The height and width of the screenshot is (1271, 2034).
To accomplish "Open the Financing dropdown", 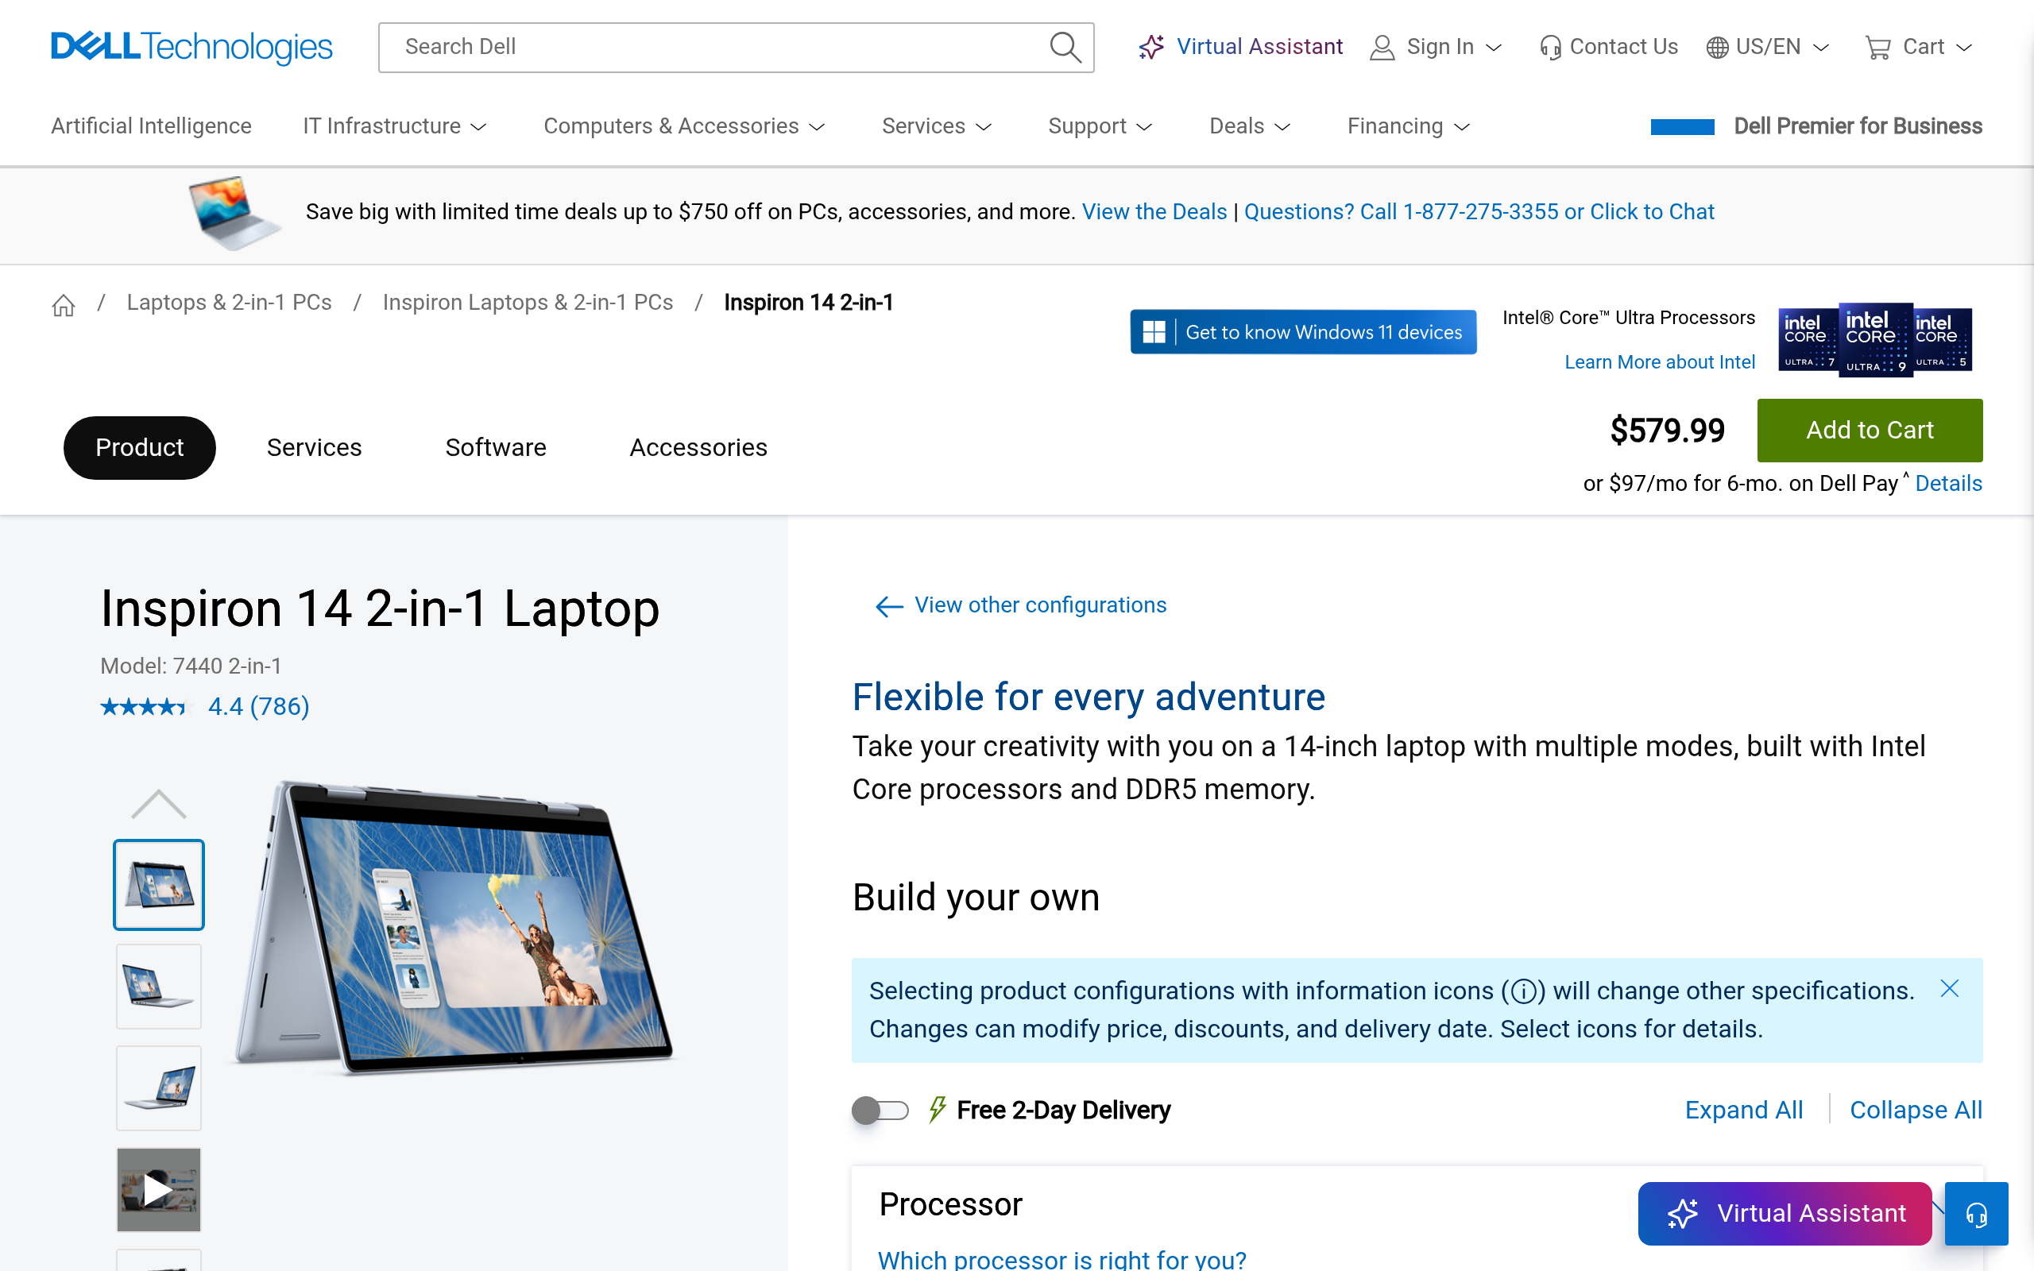I will [x=1409, y=126].
